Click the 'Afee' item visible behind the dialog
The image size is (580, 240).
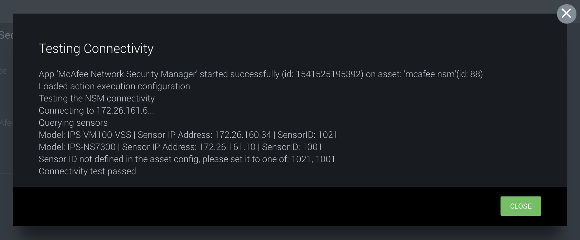click(x=7, y=122)
